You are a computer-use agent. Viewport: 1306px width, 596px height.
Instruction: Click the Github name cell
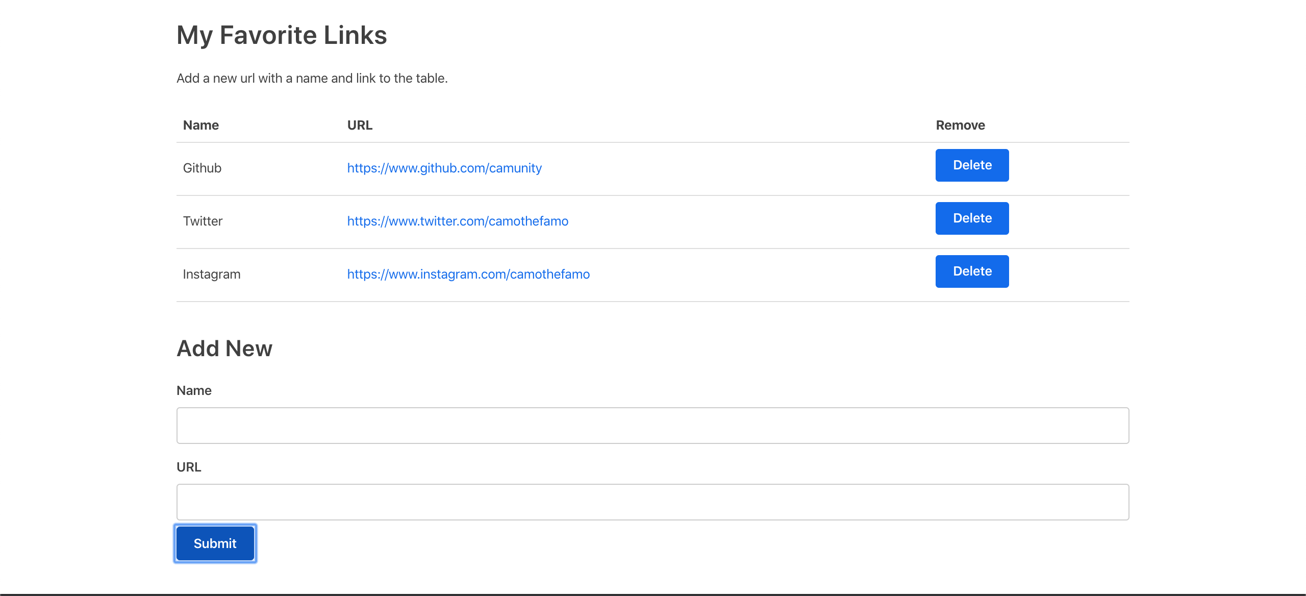point(202,168)
